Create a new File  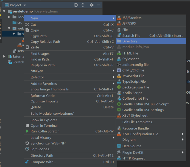[151, 30]
